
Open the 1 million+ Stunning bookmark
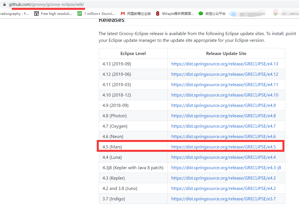click(96, 13)
